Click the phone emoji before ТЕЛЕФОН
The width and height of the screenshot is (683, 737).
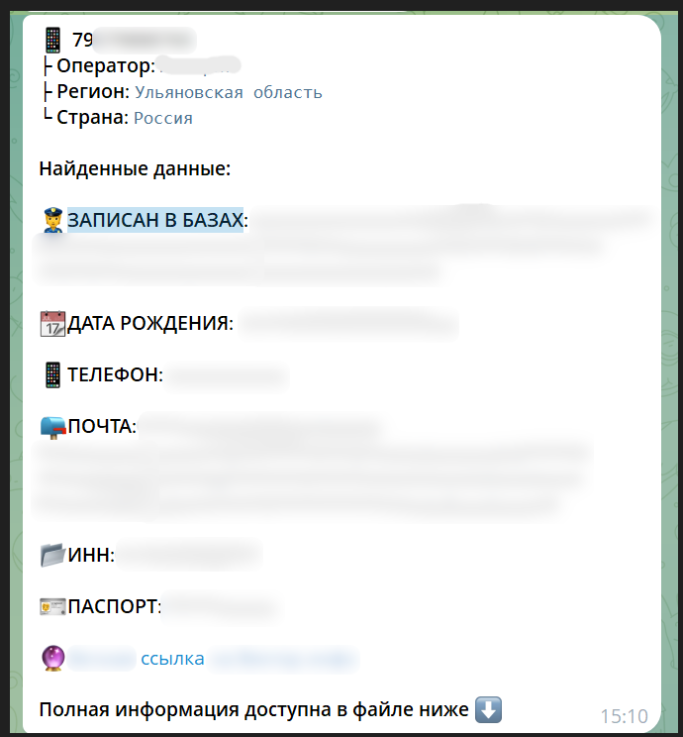click(52, 375)
